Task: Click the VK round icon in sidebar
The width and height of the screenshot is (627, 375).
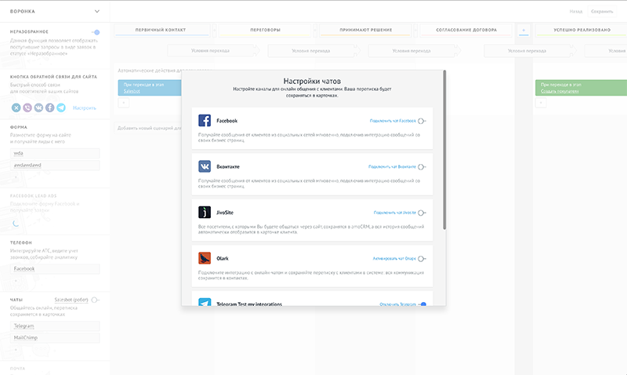Action: 38,107
